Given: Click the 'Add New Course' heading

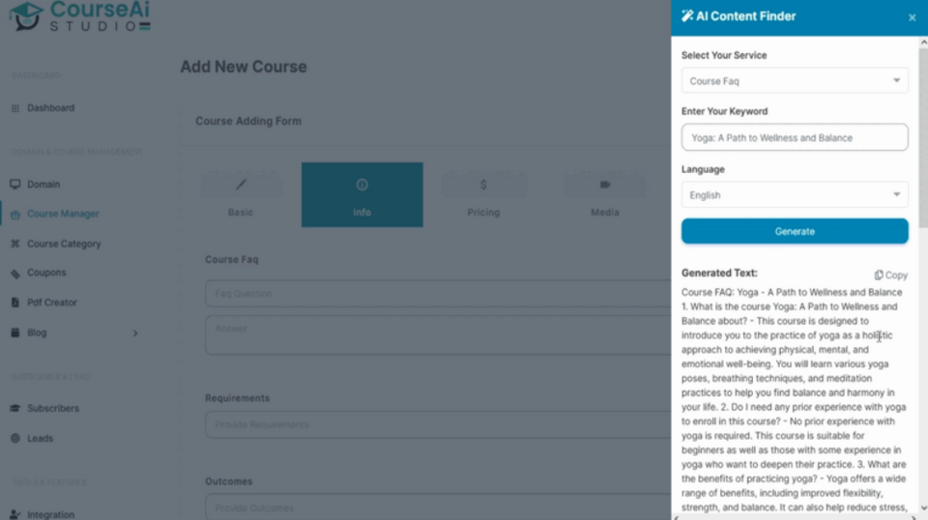Looking at the screenshot, I should pyautogui.click(x=244, y=67).
